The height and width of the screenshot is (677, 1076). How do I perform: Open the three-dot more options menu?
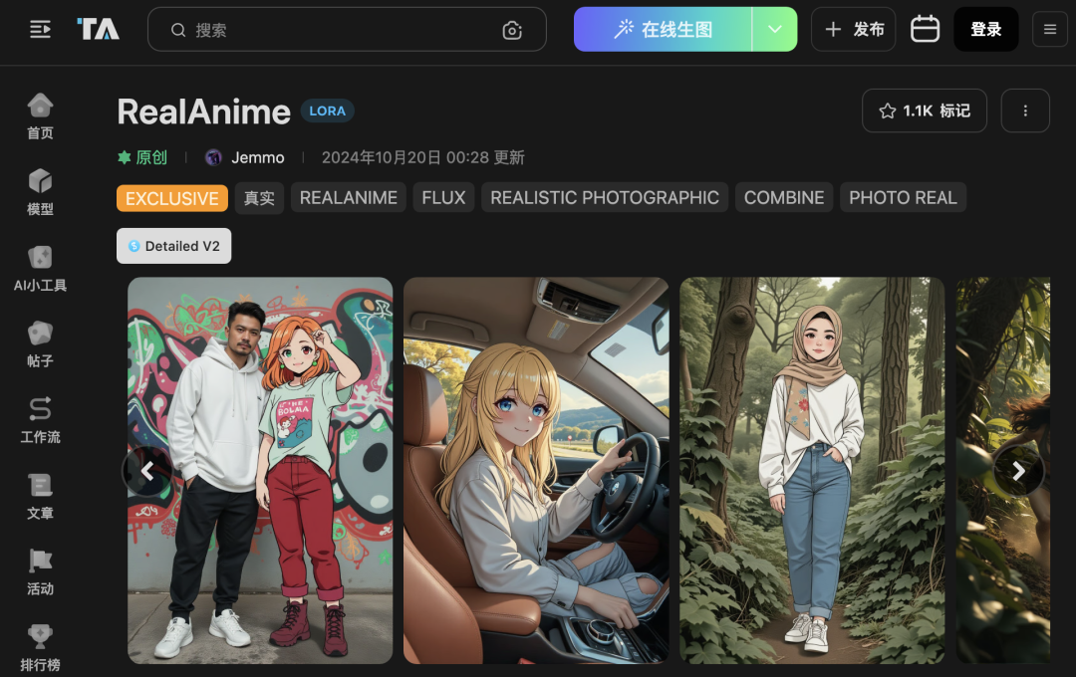[1025, 111]
